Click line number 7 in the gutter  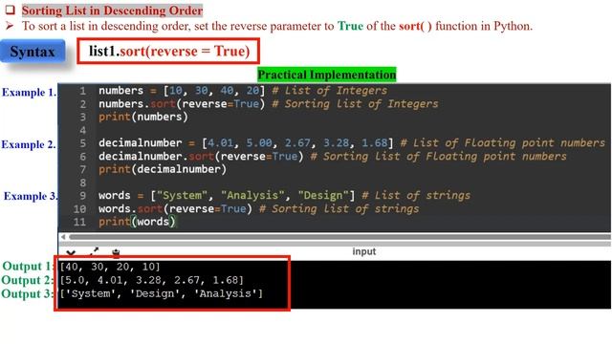[83, 170]
